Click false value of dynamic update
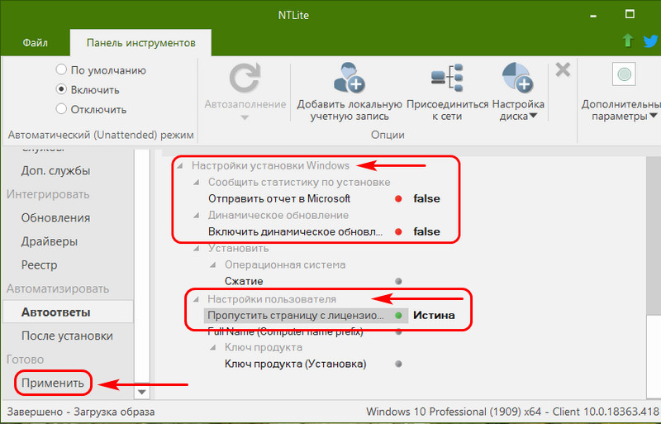The width and height of the screenshot is (661, 424). pyautogui.click(x=426, y=231)
